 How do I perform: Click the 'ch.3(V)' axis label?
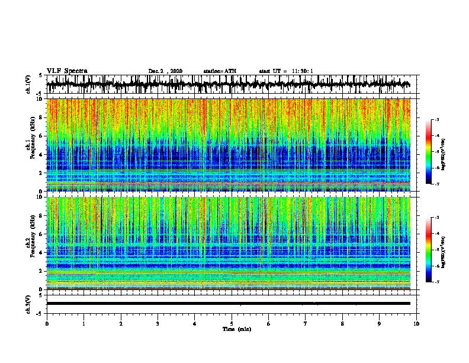coord(28,304)
